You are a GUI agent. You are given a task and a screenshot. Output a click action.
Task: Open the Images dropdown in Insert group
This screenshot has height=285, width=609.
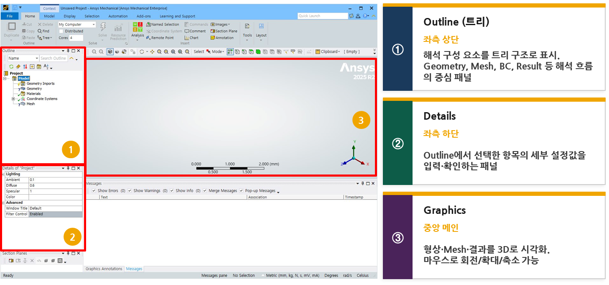pyautogui.click(x=220, y=24)
